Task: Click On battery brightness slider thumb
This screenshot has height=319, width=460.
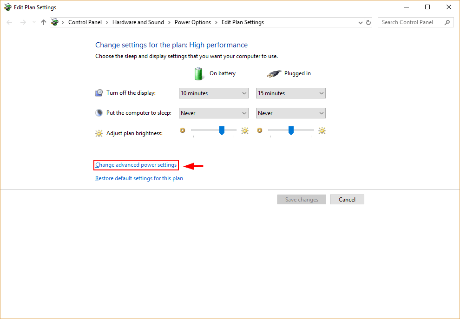Action: pos(222,130)
